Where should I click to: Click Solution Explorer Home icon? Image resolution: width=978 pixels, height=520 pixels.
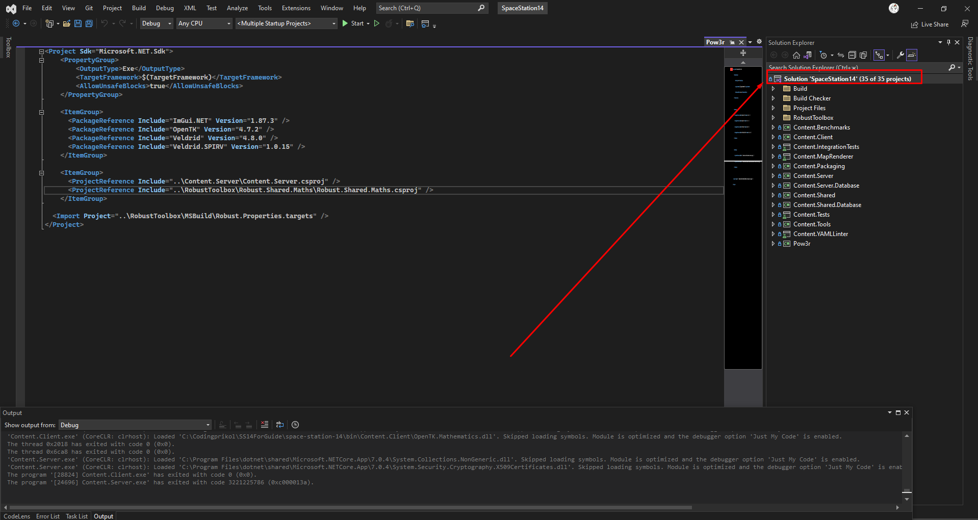click(796, 55)
